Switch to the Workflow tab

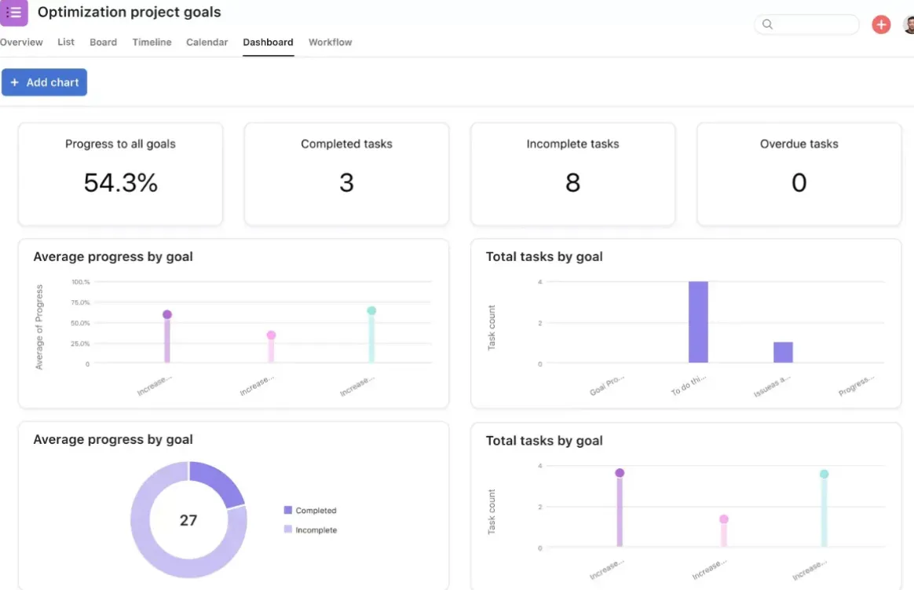click(330, 42)
